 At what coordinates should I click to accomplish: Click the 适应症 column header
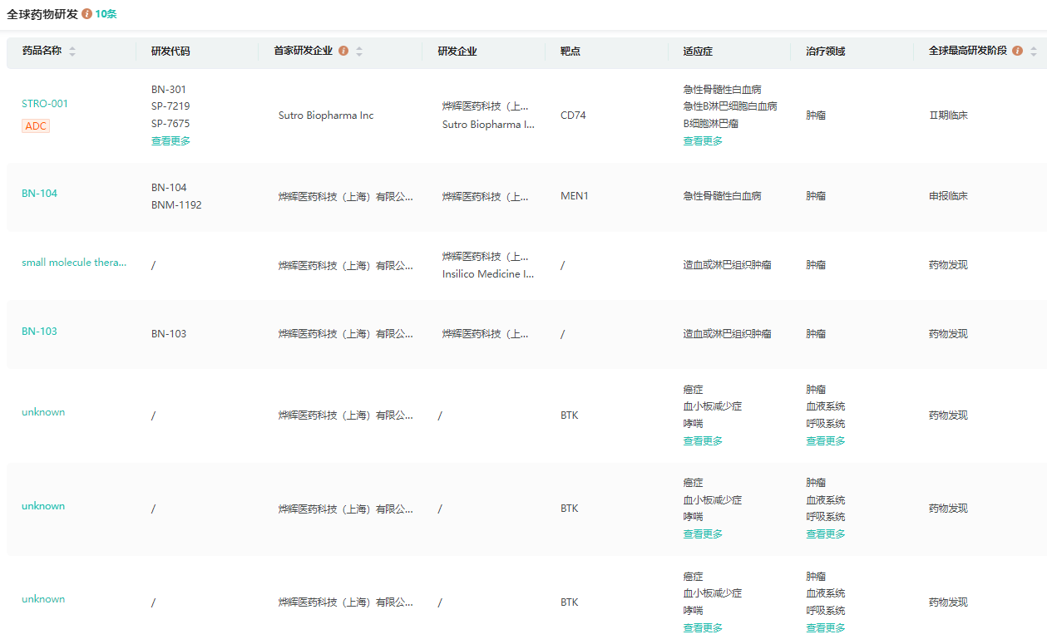click(698, 52)
